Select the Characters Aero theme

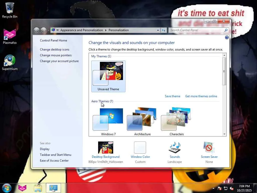tap(176, 122)
